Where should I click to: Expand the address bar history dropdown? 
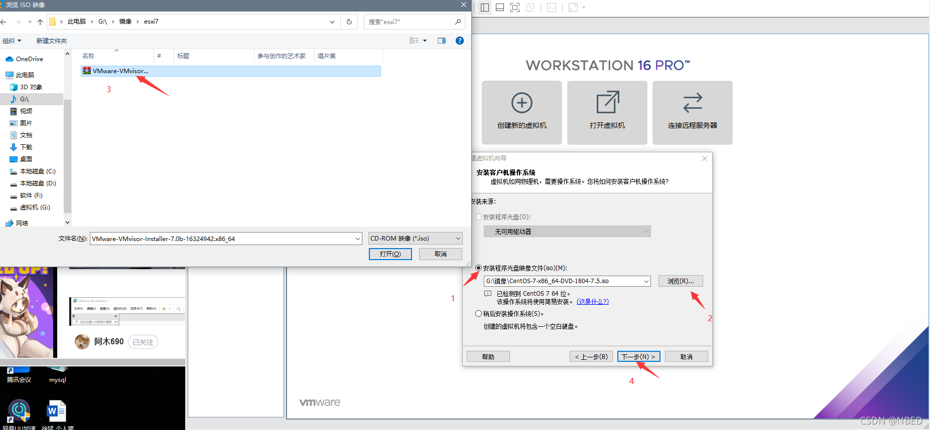[332, 22]
